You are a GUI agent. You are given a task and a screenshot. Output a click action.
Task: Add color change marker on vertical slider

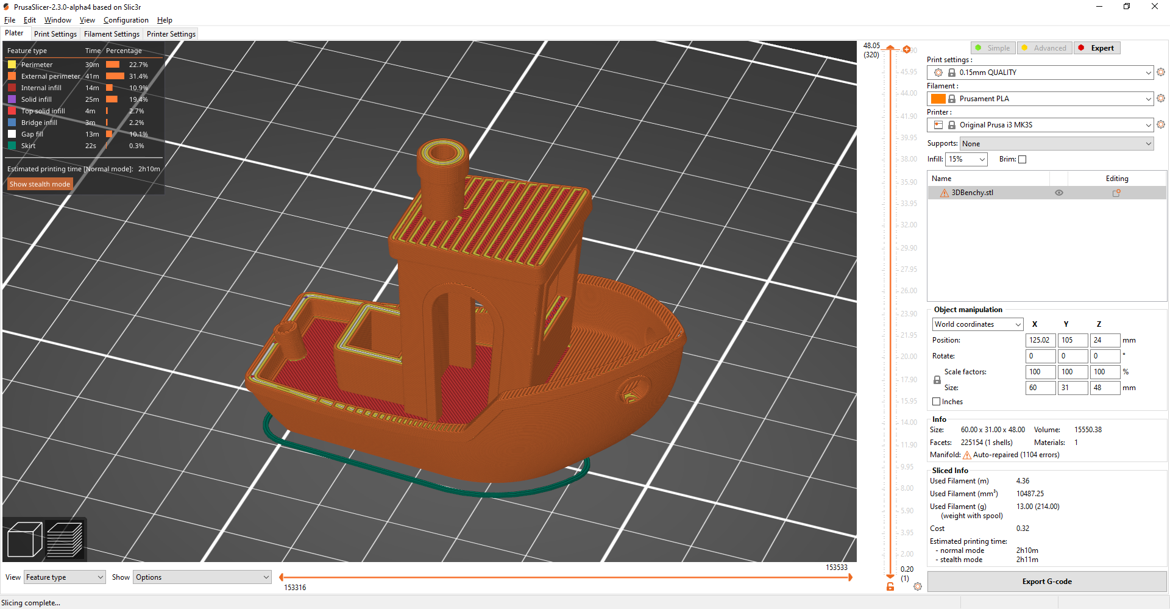907,49
